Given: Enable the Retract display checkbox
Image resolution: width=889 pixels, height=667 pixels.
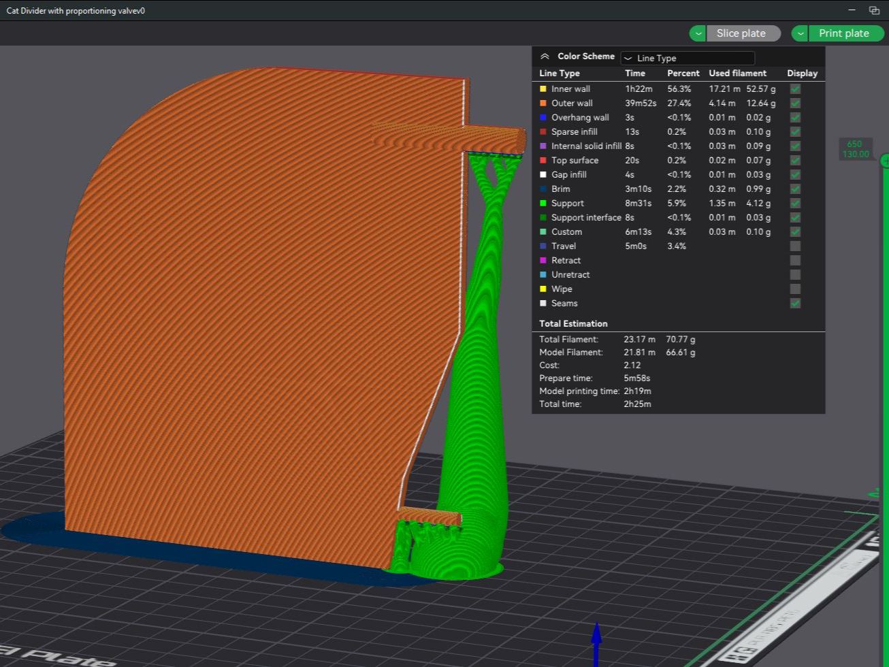Looking at the screenshot, I should (795, 261).
